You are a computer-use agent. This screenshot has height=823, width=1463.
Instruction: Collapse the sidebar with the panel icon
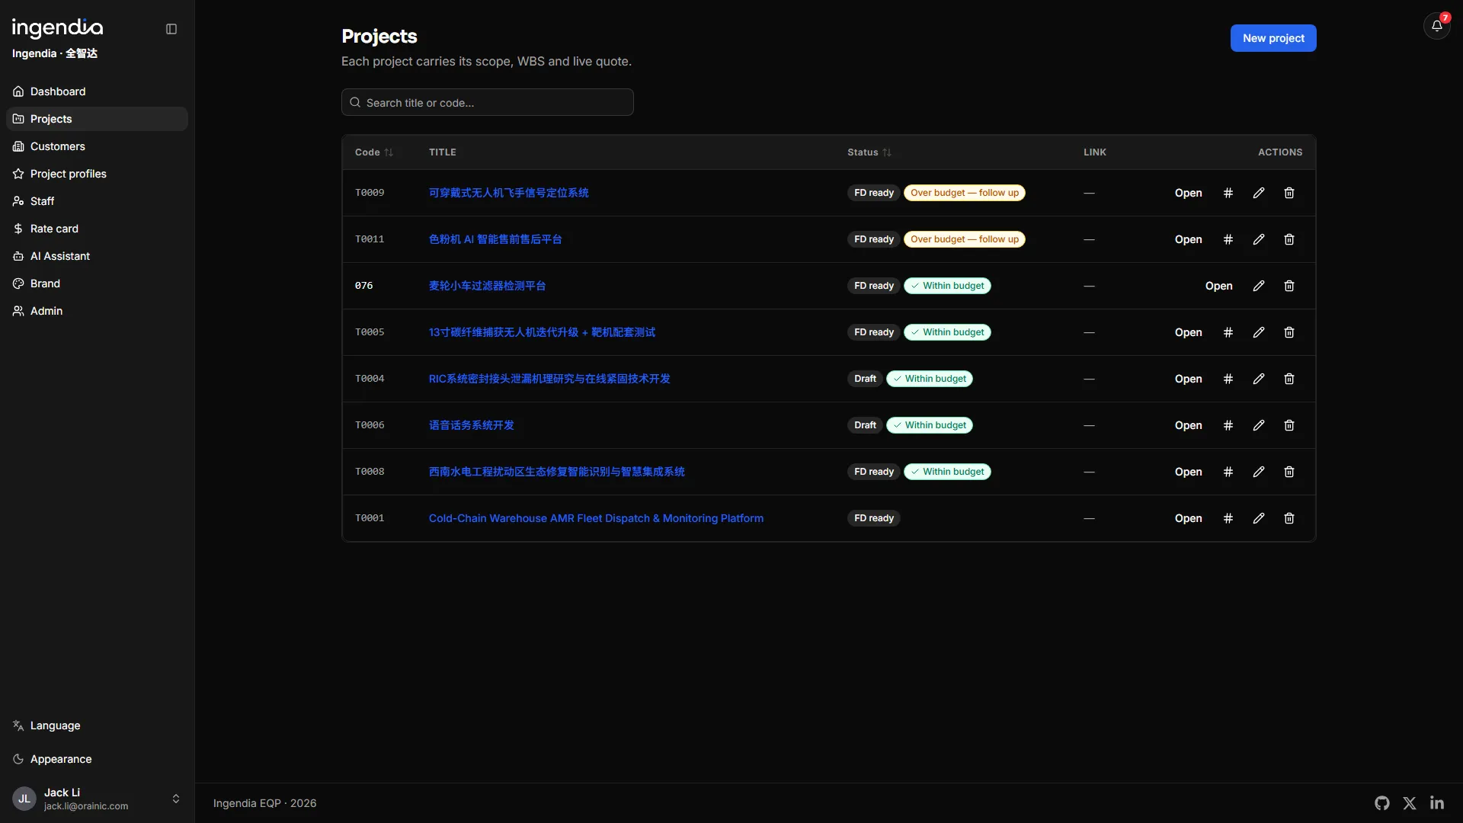(x=171, y=29)
